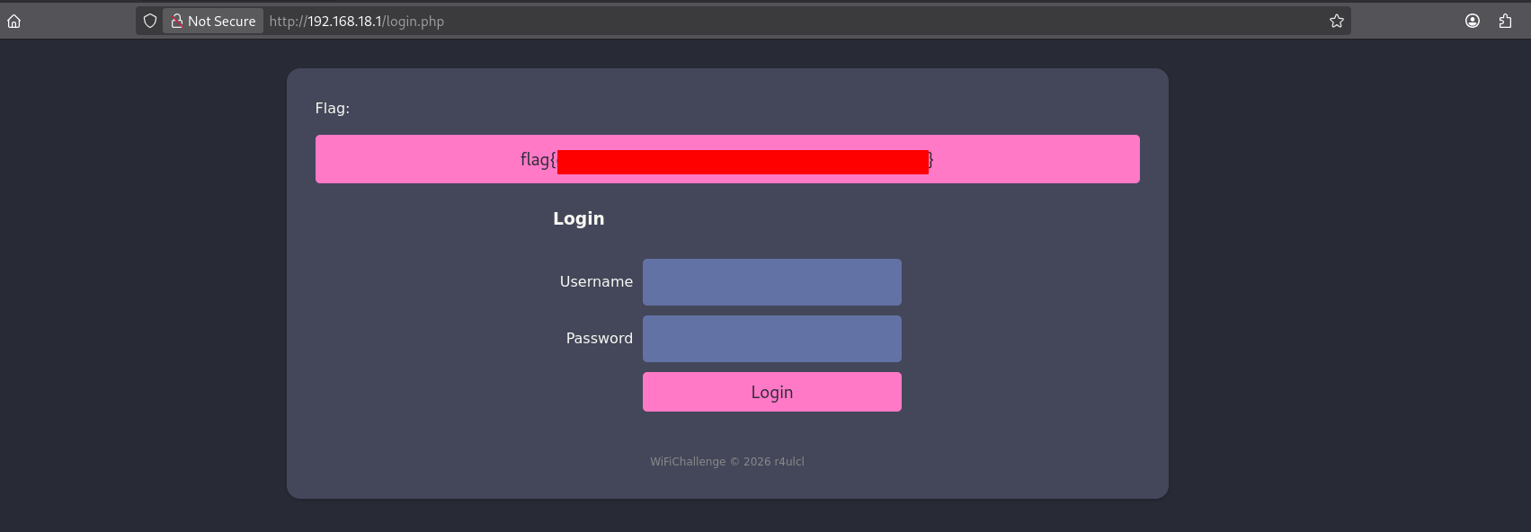The width and height of the screenshot is (1531, 532).
Task: Bookmark this page with the star icon
Action: 1337,21
